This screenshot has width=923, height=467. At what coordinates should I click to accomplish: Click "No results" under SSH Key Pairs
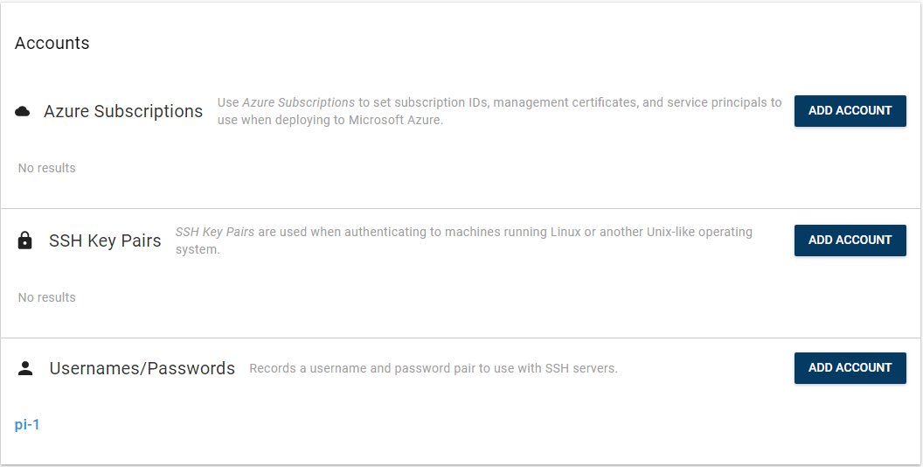tap(47, 297)
